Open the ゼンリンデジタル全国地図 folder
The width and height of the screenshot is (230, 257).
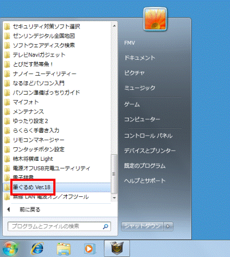pos(57,36)
